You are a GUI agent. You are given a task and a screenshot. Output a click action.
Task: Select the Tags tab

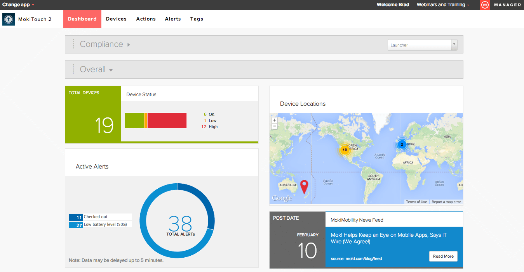[197, 19]
